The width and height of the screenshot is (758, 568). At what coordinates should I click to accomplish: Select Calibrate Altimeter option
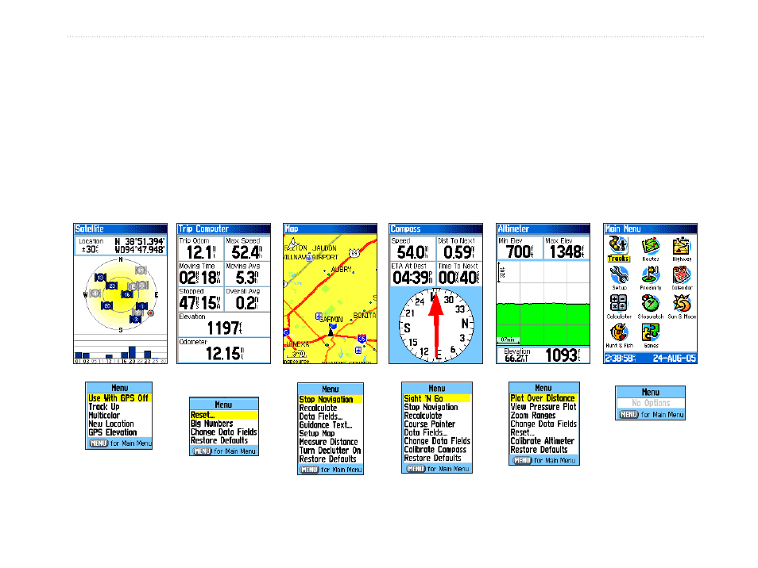coord(543,441)
